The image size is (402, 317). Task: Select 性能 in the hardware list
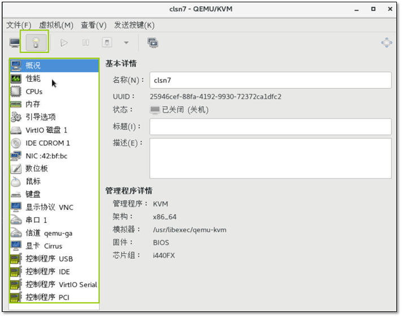(54, 78)
